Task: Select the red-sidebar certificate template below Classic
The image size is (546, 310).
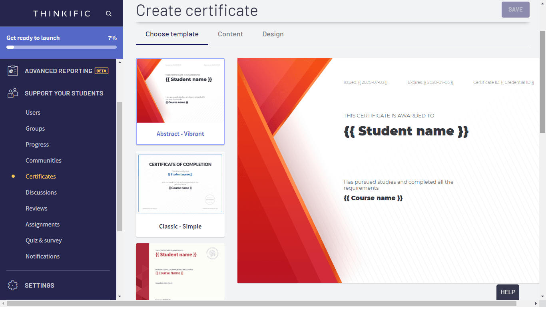Action: (180, 272)
